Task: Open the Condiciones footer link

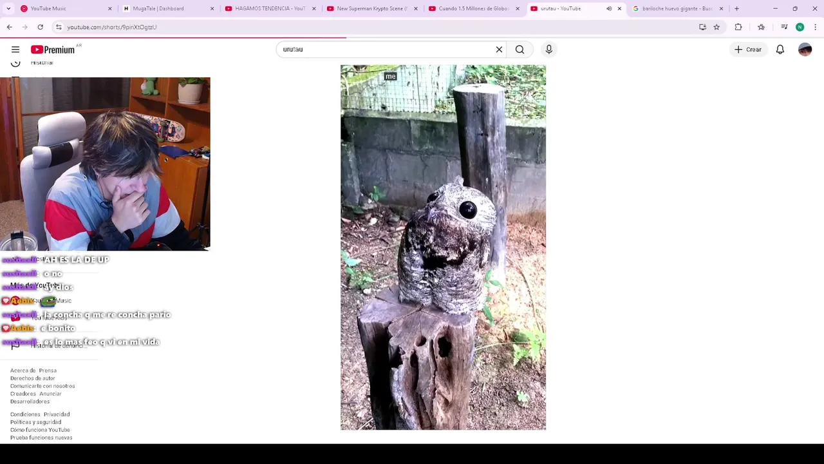Action: (25, 414)
